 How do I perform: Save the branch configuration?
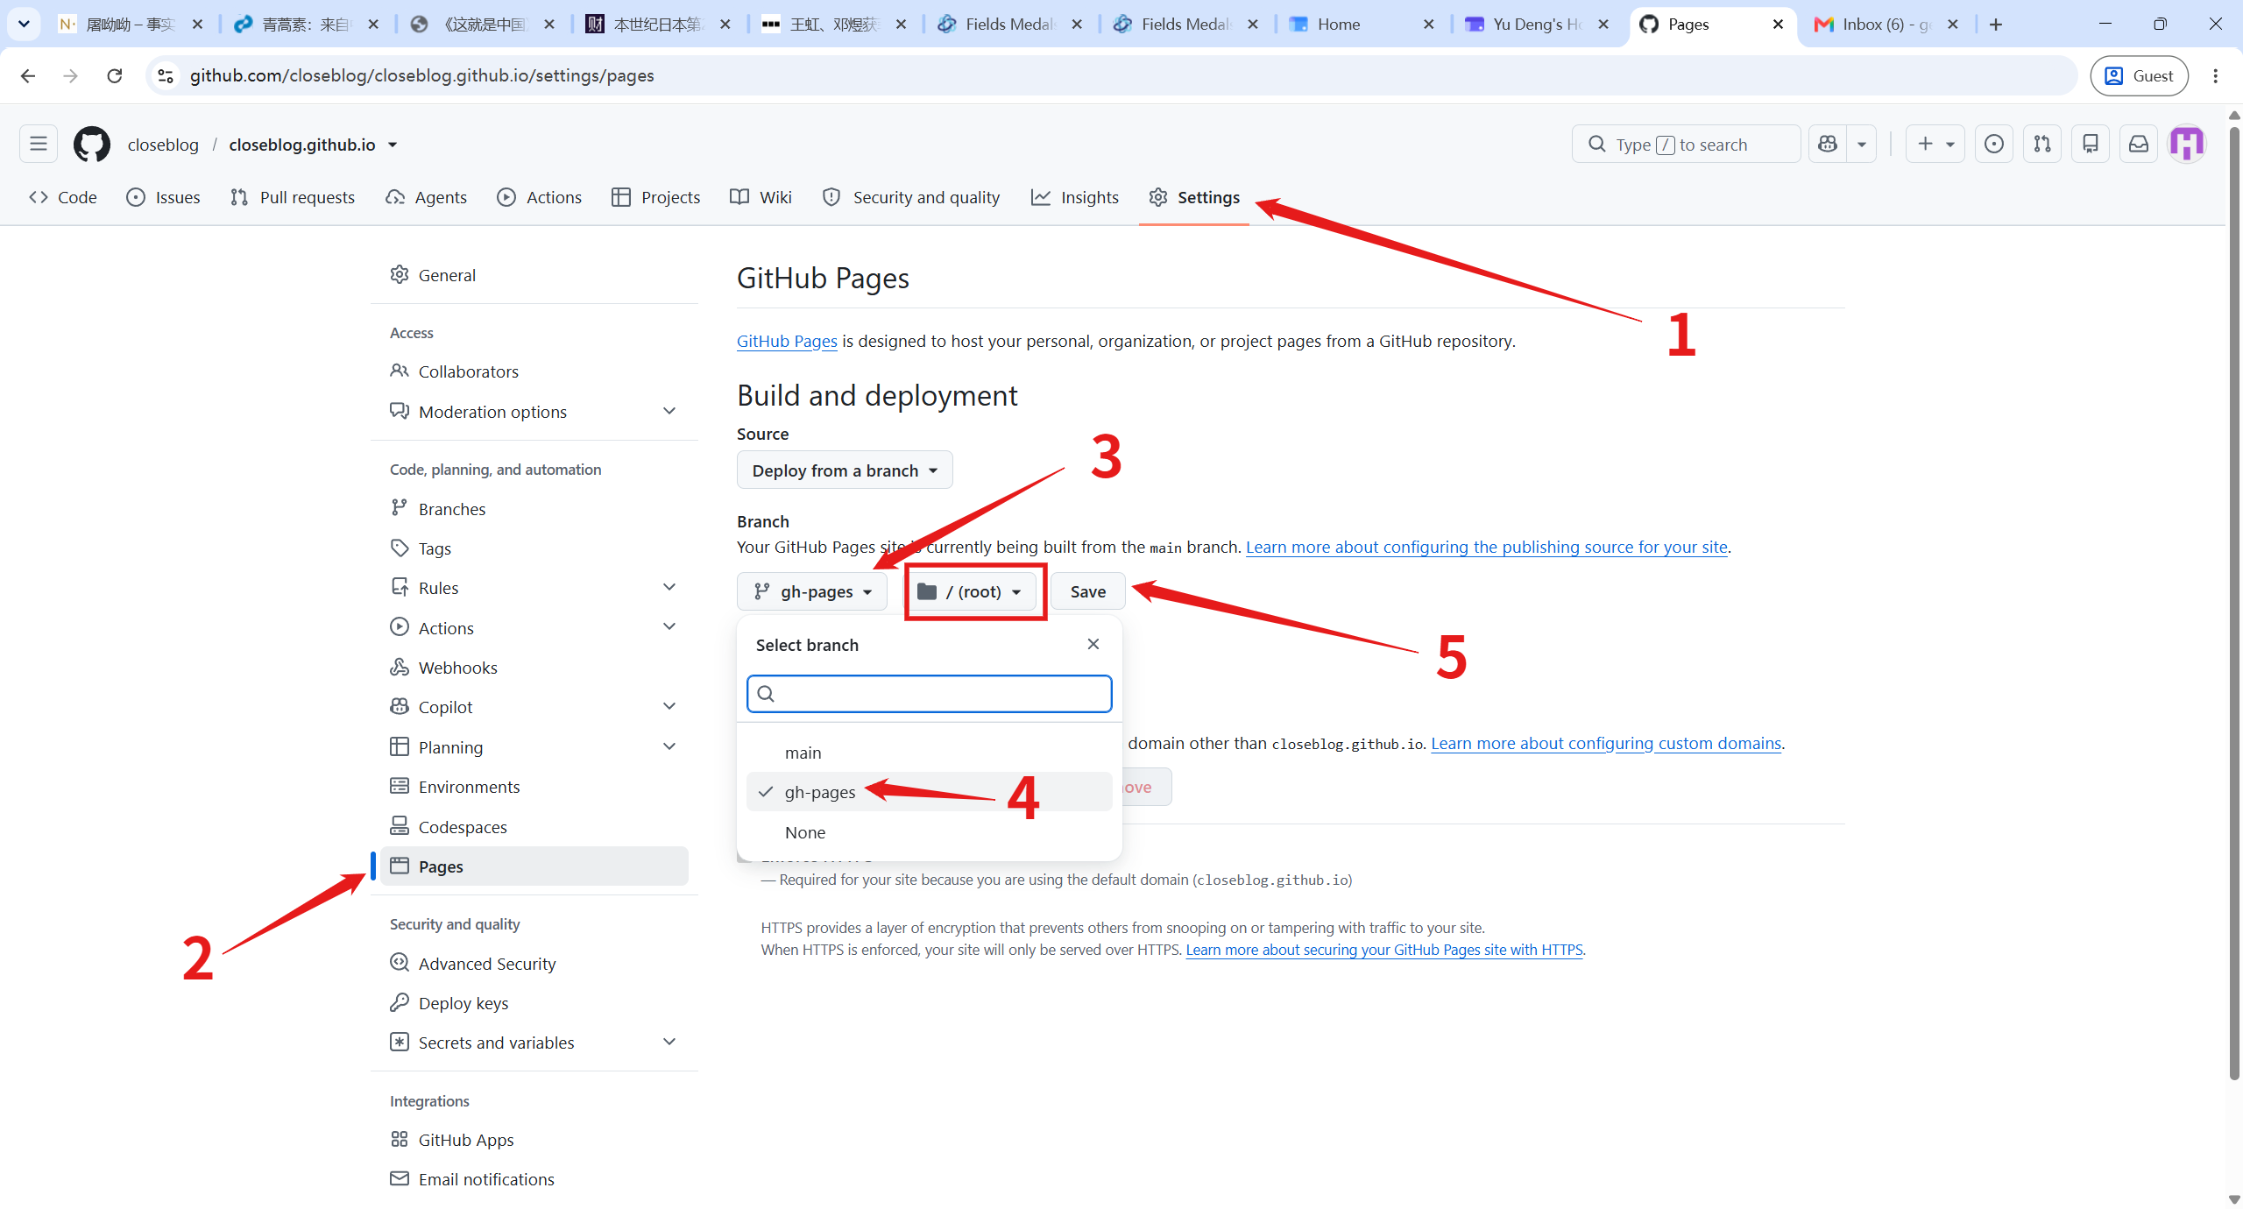(1088, 591)
